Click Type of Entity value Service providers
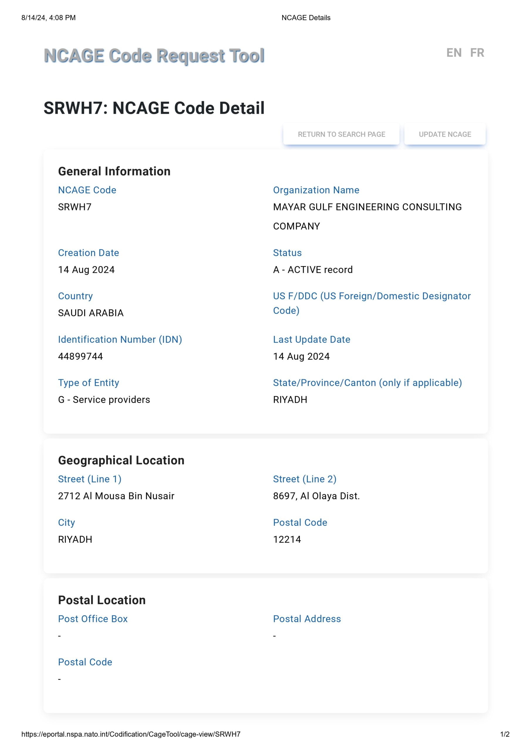The height and width of the screenshot is (751, 531). tap(104, 400)
